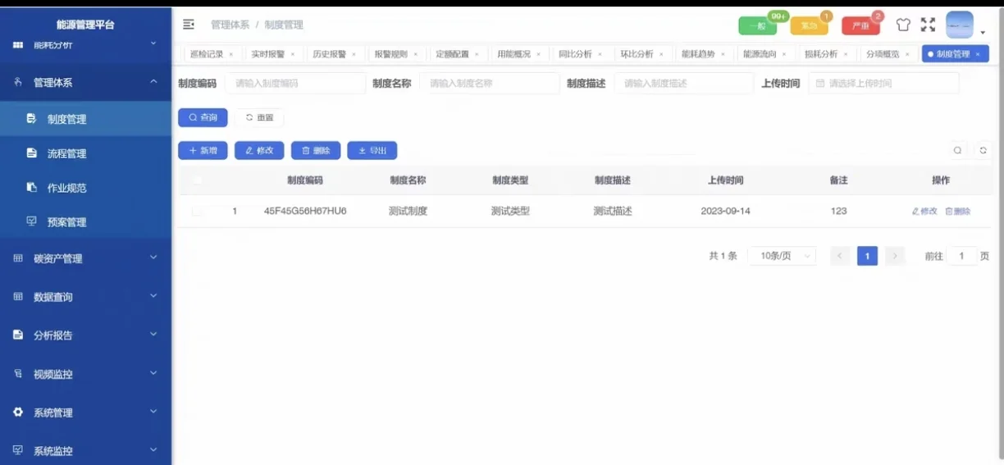Focus the 制度描述 input field
1004x465 pixels.
(x=684, y=84)
